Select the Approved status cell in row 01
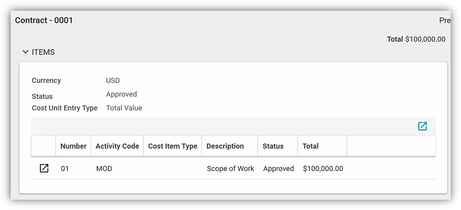The width and height of the screenshot is (461, 210). tap(278, 169)
